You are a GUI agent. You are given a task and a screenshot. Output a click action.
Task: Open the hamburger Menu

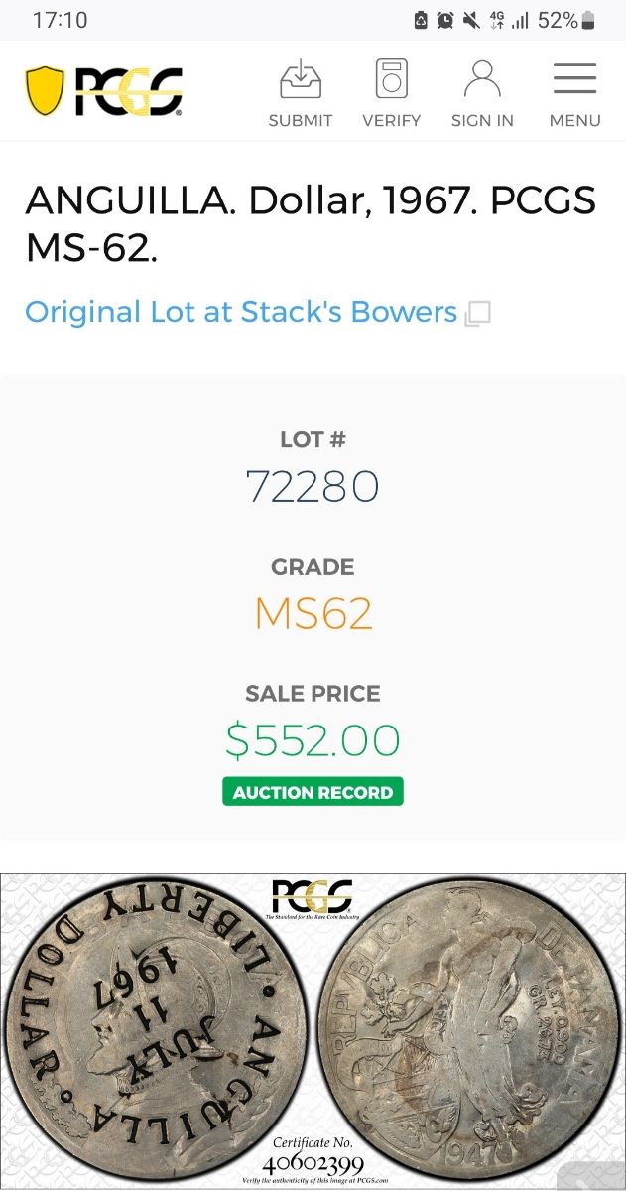click(x=574, y=79)
